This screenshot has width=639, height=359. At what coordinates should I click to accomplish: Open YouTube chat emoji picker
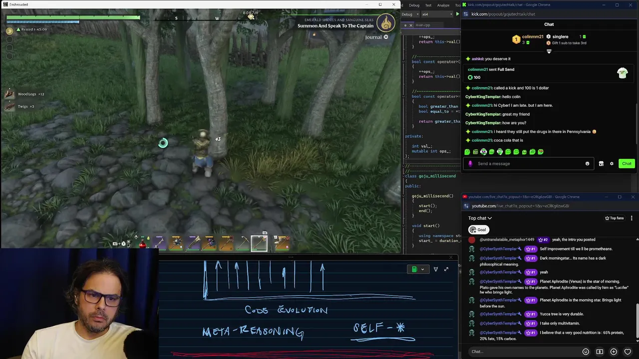pyautogui.click(x=586, y=352)
